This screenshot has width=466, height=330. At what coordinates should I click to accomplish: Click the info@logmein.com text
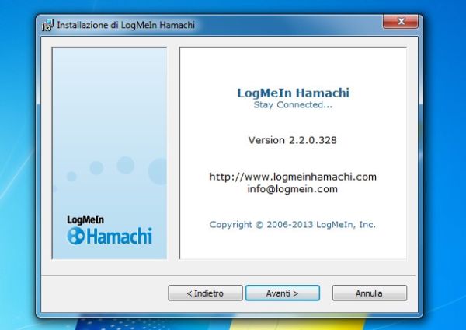coord(293,189)
